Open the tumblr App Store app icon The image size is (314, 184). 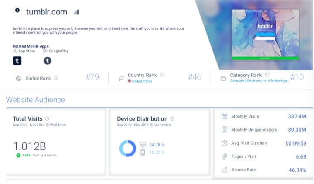click(x=17, y=61)
